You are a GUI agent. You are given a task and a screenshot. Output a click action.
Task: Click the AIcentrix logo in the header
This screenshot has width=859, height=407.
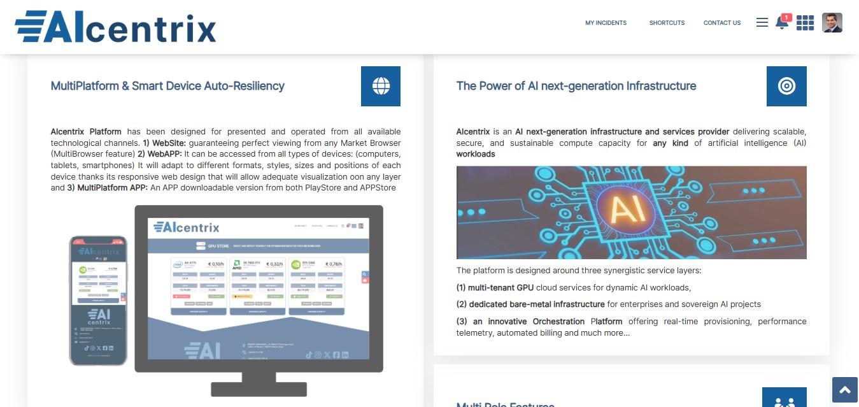(x=115, y=27)
